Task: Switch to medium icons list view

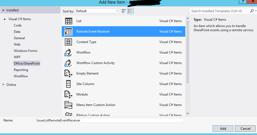Action: click(x=130, y=11)
